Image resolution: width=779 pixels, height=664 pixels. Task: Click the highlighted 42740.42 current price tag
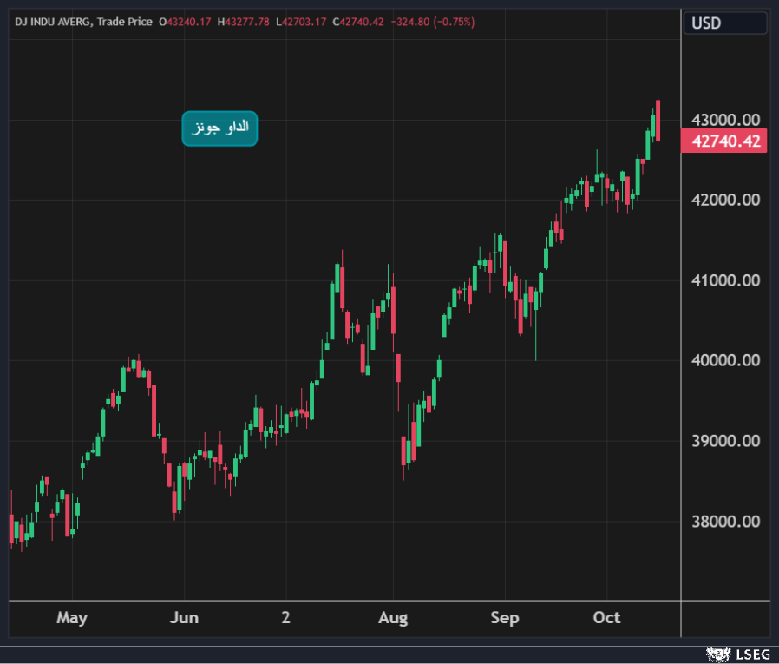[724, 141]
